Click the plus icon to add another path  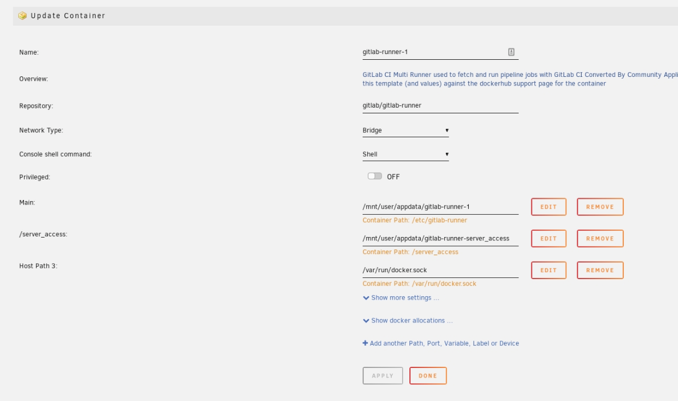(x=366, y=343)
